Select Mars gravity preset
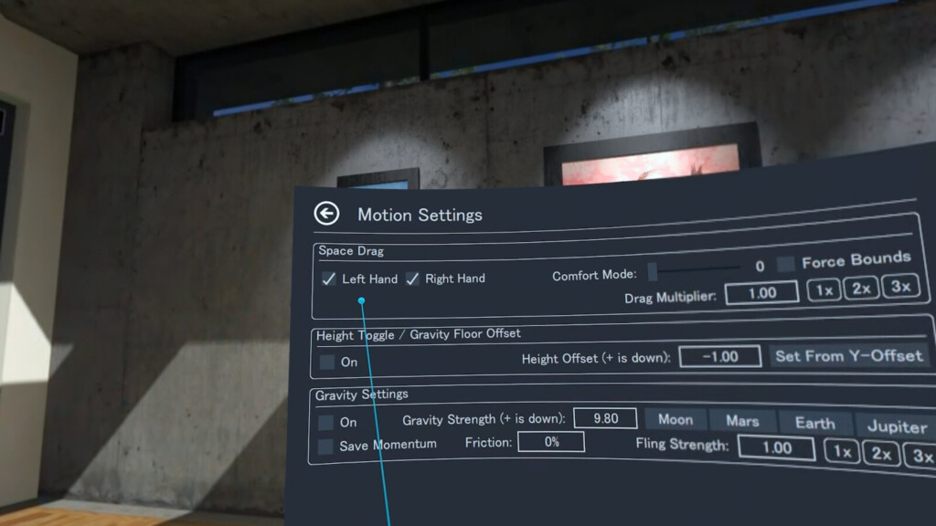This screenshot has height=526, width=936. click(x=742, y=421)
